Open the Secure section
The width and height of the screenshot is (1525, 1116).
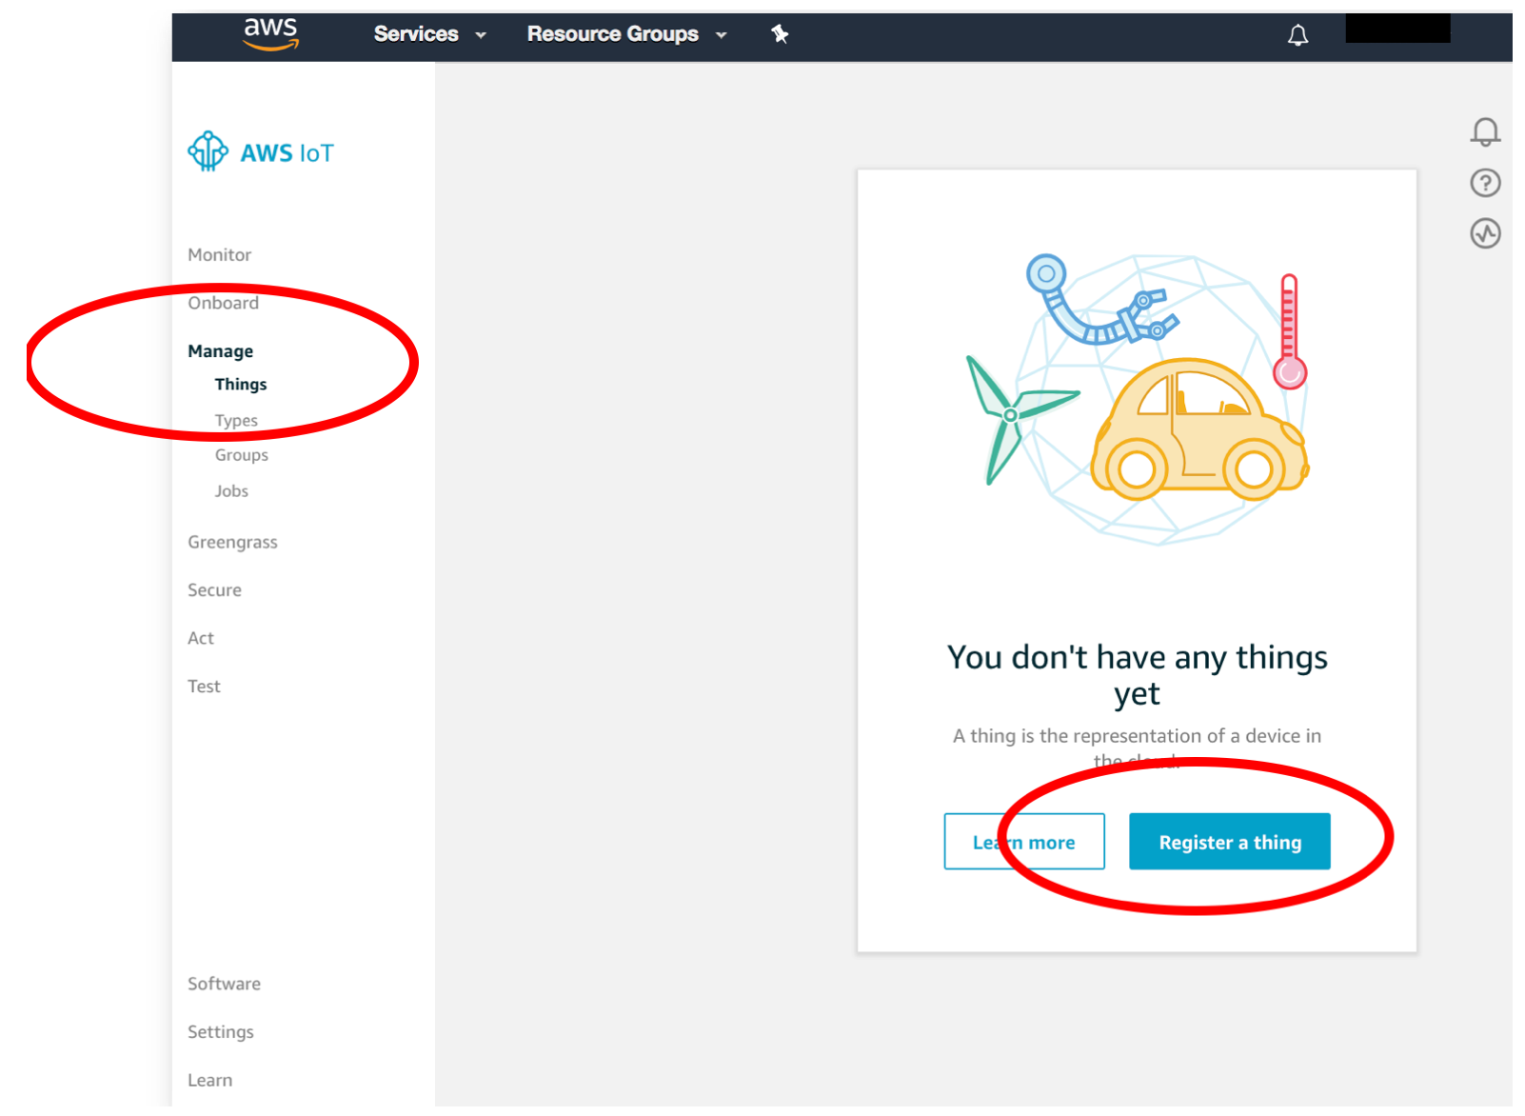point(215,590)
